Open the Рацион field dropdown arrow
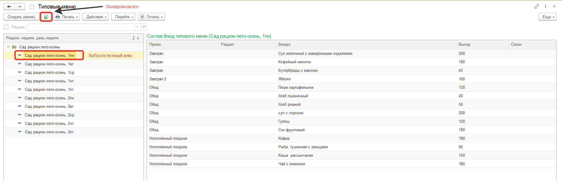The width and height of the screenshot is (562, 181). [x=137, y=27]
